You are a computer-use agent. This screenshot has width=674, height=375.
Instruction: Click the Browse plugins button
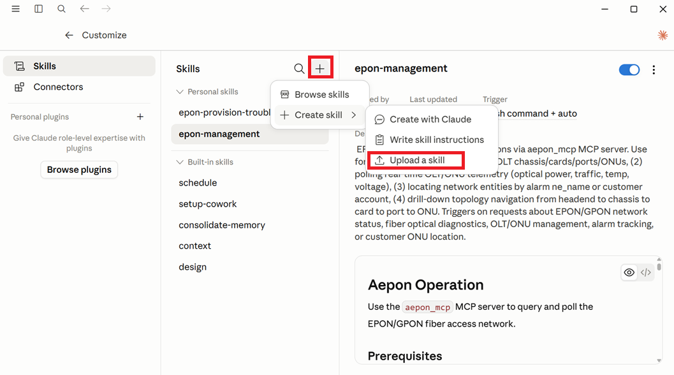coord(79,170)
